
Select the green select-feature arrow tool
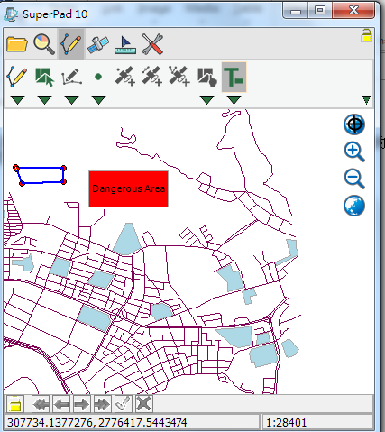click(44, 77)
